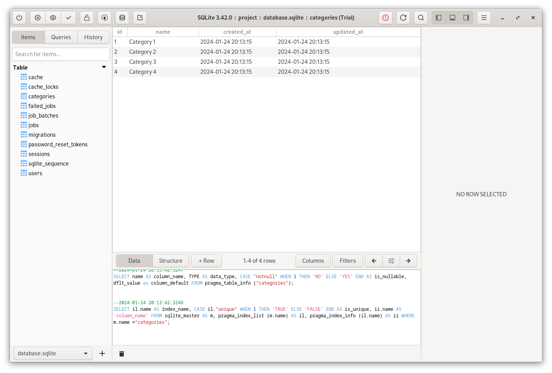Sort by the id column header
Viewport: 552px width, 373px height.
point(120,32)
